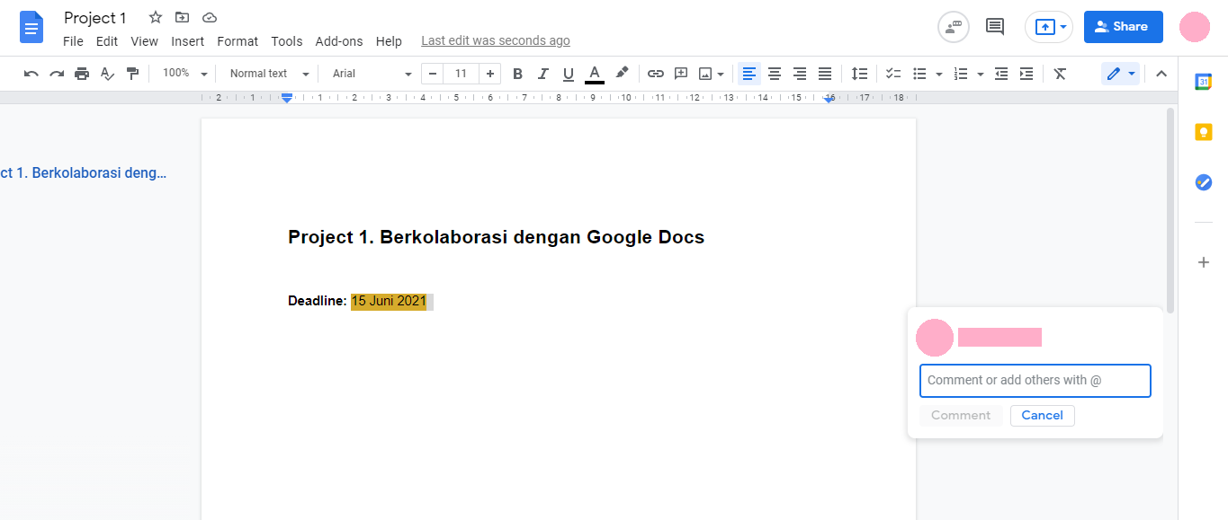Open the Insert image dropdown arrow

click(x=721, y=74)
